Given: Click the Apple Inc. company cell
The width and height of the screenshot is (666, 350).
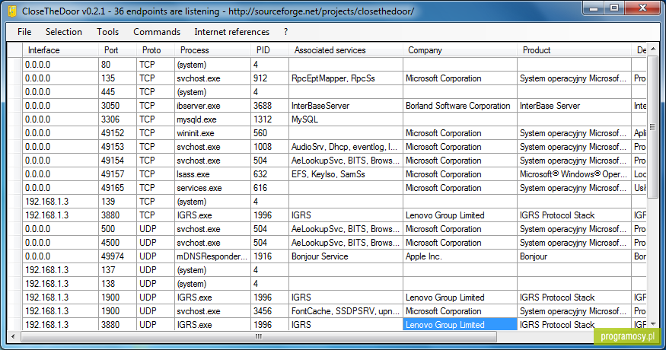Looking at the screenshot, I should coord(460,256).
